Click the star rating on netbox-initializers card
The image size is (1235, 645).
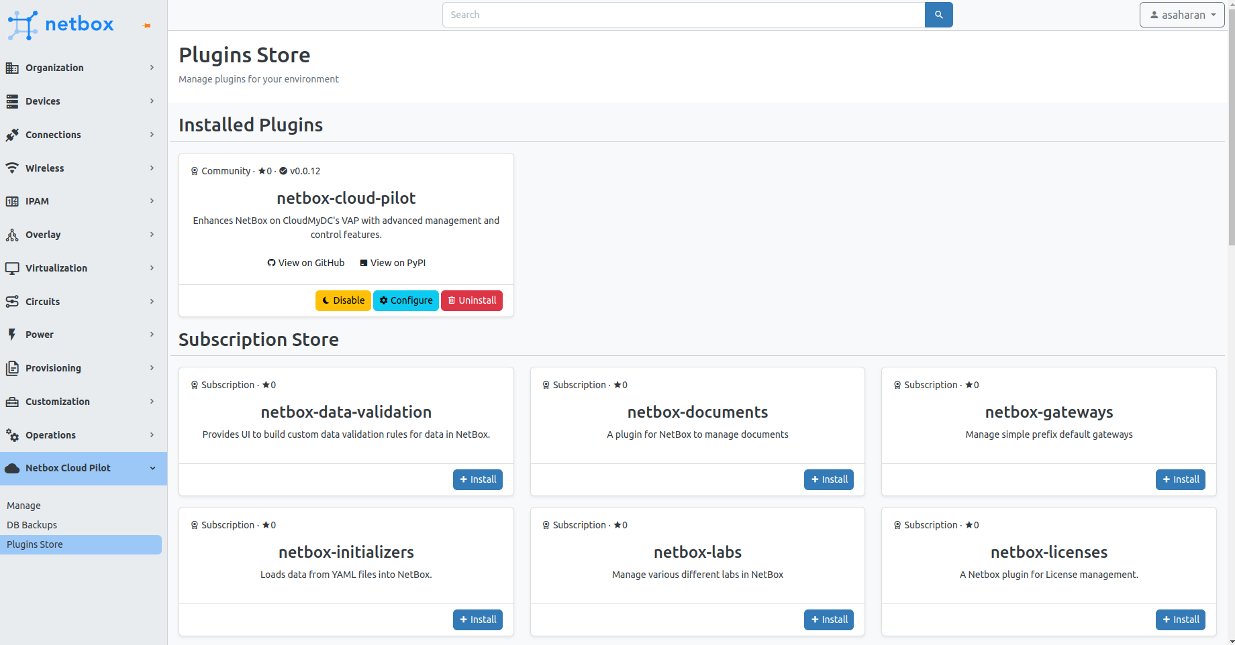click(x=269, y=525)
